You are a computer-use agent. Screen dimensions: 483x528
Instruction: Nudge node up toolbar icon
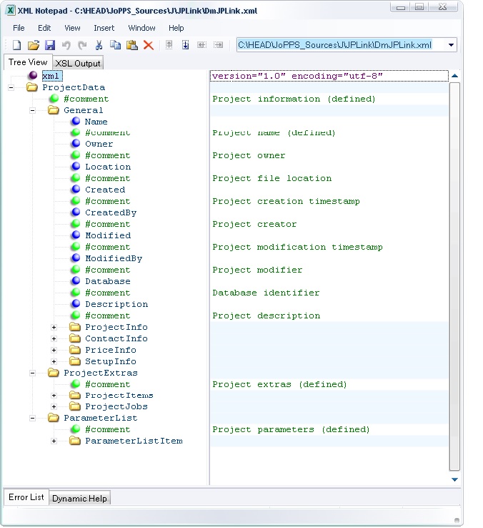(x=169, y=45)
